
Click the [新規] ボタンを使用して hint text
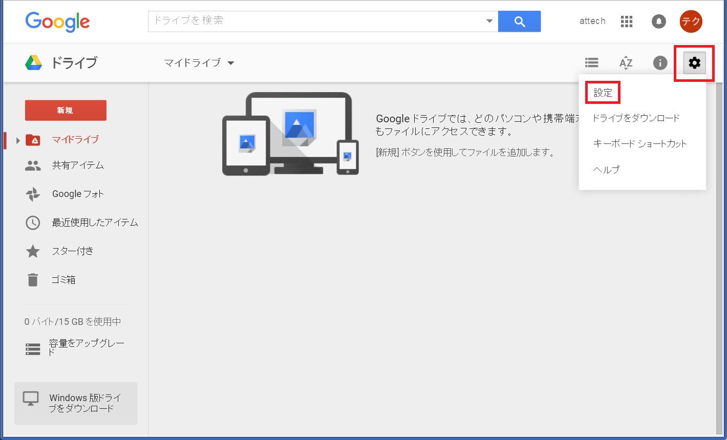coord(465,152)
